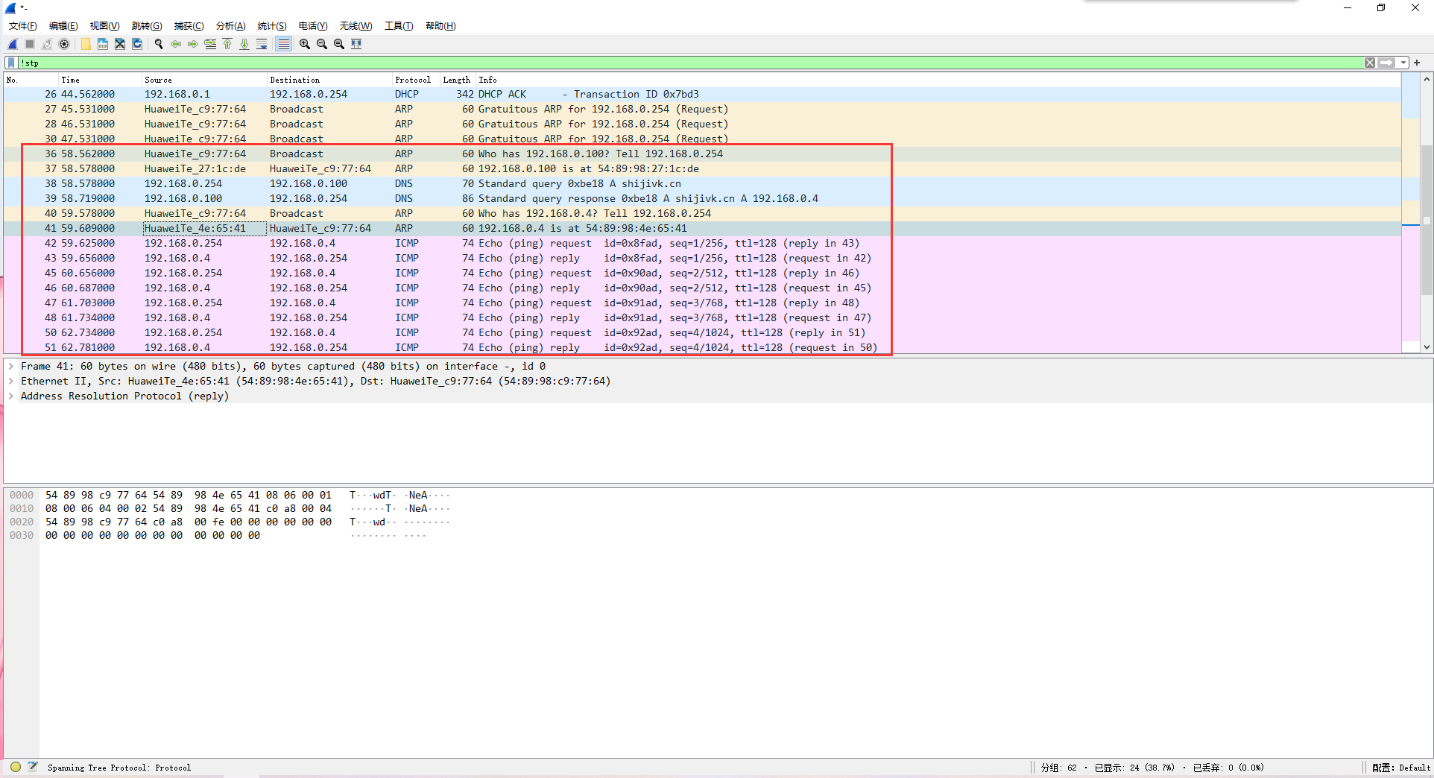Apply the display filter arrow button

[1386, 63]
